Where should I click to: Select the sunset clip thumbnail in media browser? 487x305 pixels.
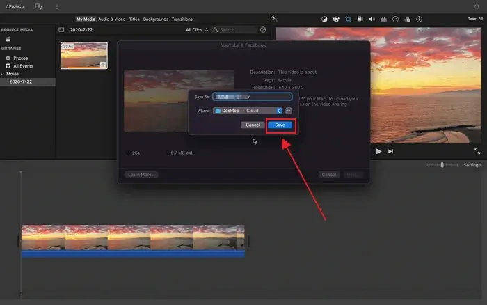[83, 56]
